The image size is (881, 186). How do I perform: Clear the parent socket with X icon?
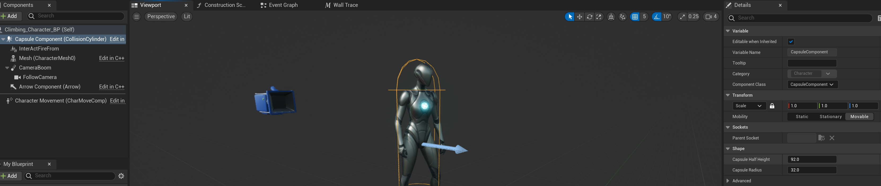click(832, 138)
